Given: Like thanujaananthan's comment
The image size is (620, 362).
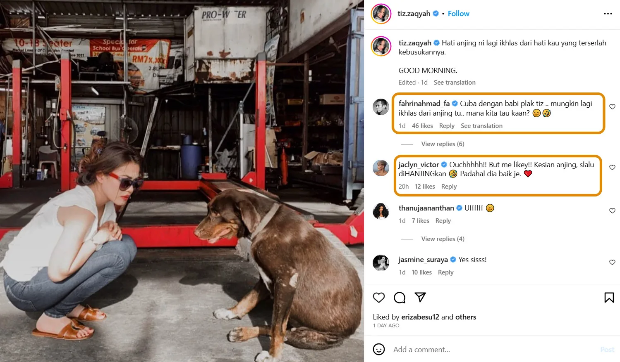Looking at the screenshot, I should point(612,211).
